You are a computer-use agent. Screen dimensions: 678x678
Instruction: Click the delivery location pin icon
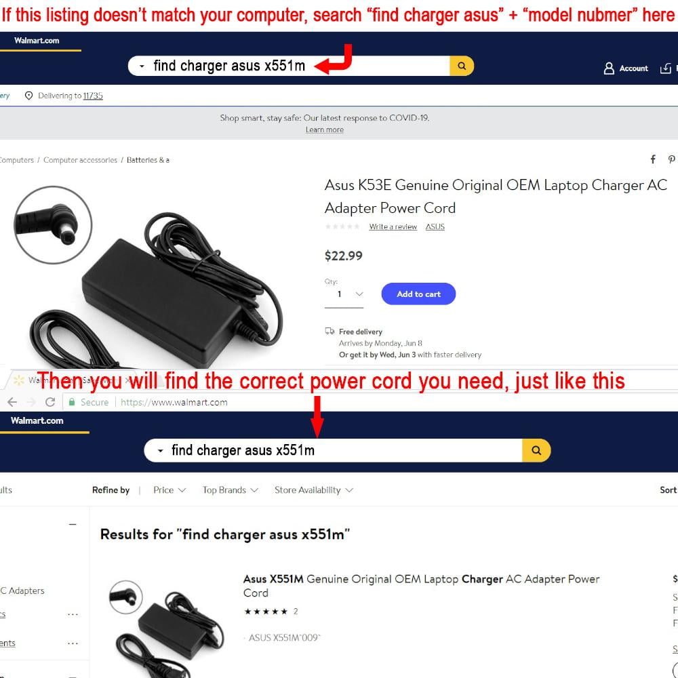pyautogui.click(x=28, y=96)
